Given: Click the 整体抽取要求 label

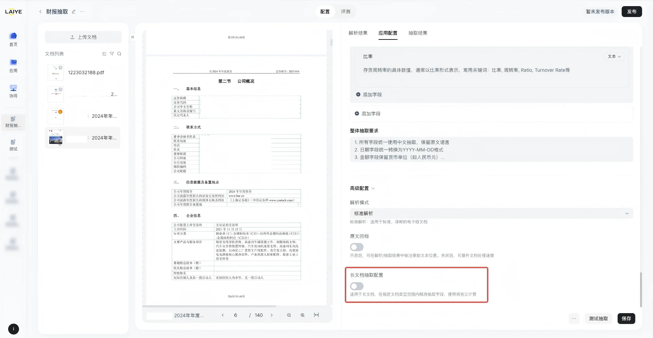Looking at the screenshot, I should pos(364,131).
